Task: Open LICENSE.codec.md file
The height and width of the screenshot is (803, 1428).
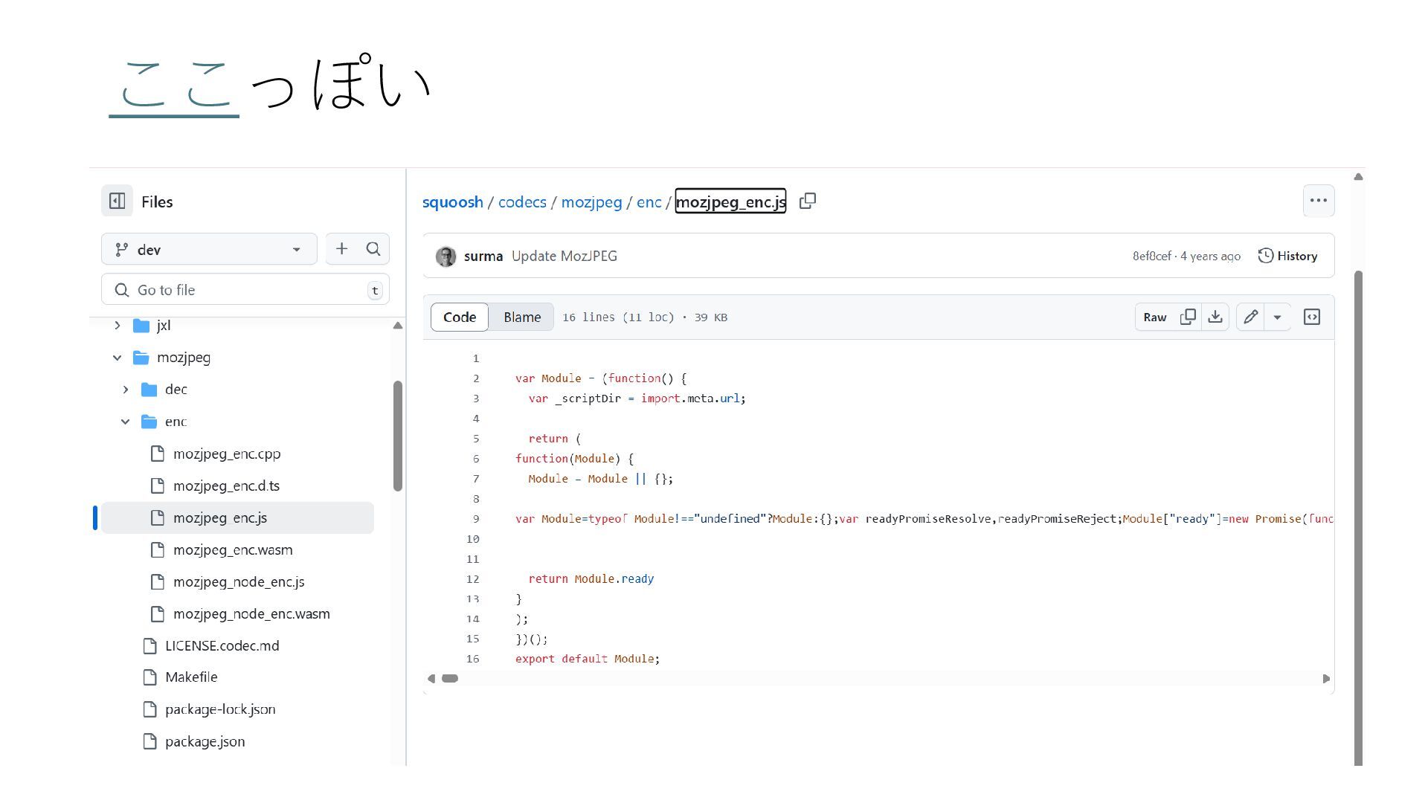Action: 222,645
